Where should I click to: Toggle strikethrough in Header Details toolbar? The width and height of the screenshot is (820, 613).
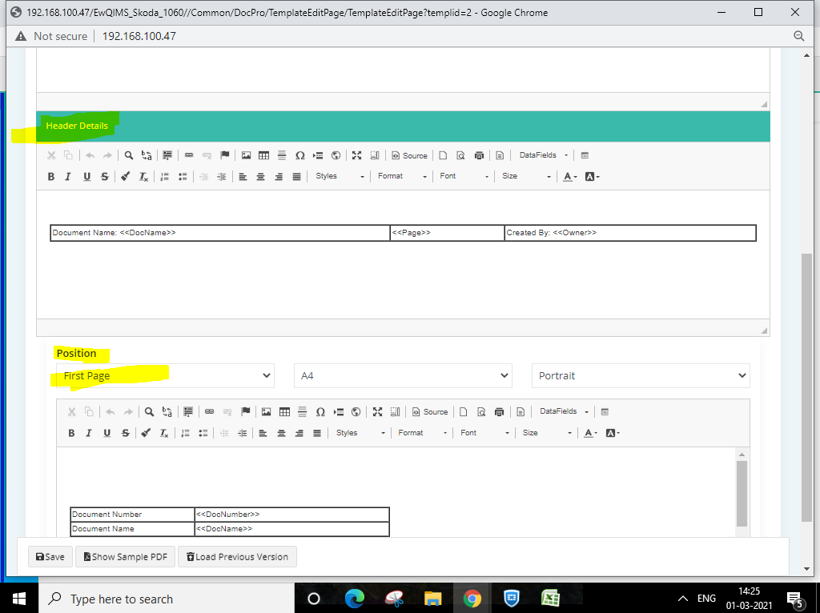[x=105, y=176]
